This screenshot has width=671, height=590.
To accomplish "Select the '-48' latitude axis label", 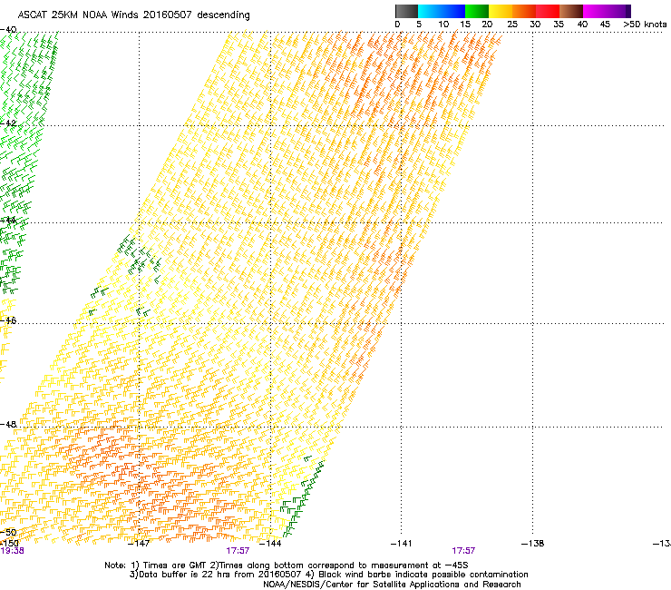I will (8, 424).
